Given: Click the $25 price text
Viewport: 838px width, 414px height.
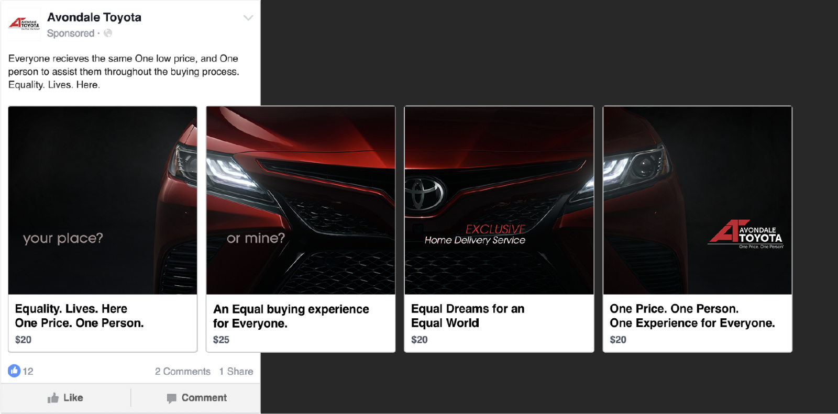Looking at the screenshot, I should pyautogui.click(x=221, y=340).
